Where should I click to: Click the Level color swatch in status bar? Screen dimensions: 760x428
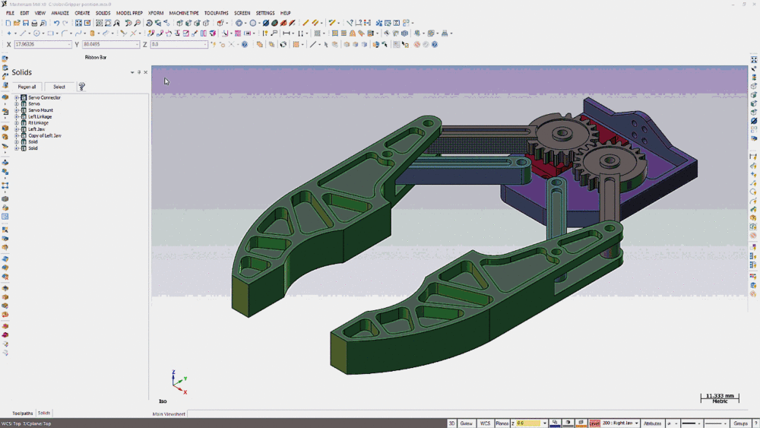tap(594, 423)
